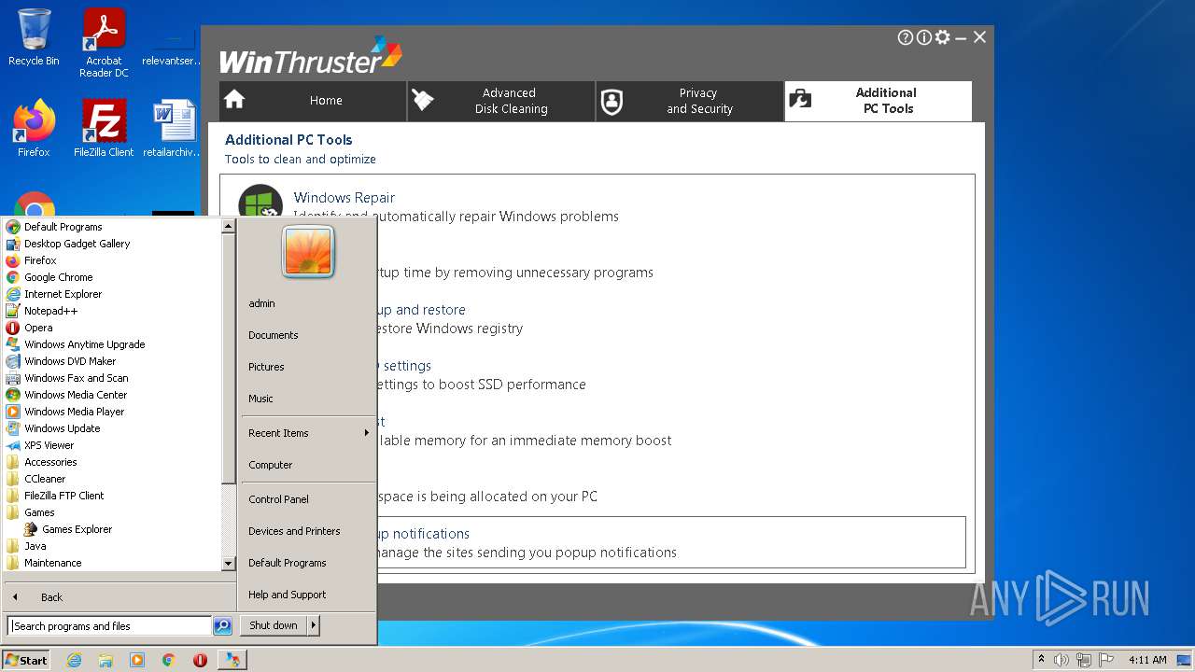This screenshot has height=672, width=1195.
Task: Open Pictures from Start menu
Action: [x=266, y=367]
